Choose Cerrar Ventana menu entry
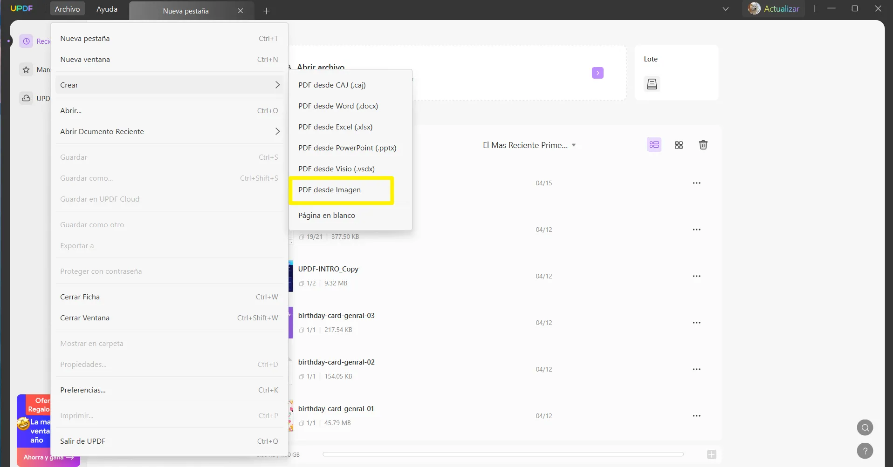This screenshot has height=467, width=893. click(x=169, y=318)
